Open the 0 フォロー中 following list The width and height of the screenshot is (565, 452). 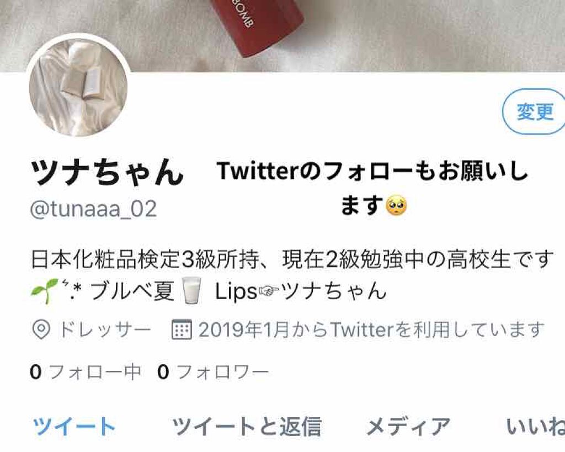pyautogui.click(x=86, y=372)
